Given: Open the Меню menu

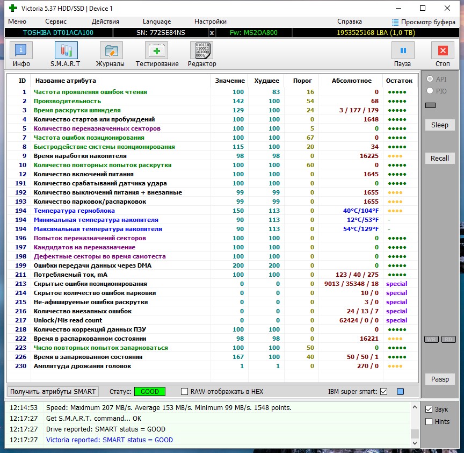Looking at the screenshot, I should [17, 21].
